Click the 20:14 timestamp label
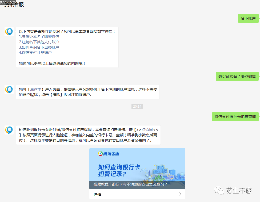The width and height of the screenshot is (260, 202). pyautogui.click(x=137, y=107)
